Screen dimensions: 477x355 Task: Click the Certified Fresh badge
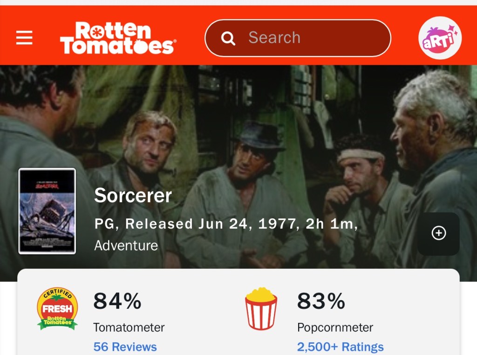click(57, 308)
